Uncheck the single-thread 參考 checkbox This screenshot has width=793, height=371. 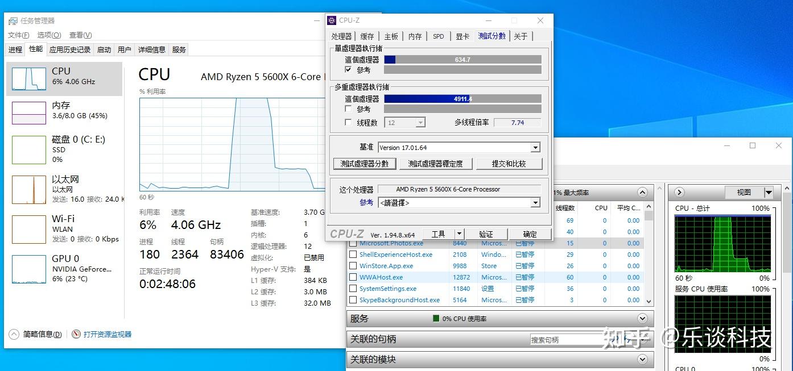pos(348,69)
